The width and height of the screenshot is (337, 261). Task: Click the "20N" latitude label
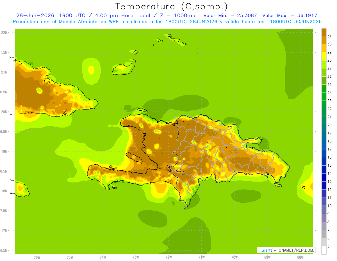point(4,112)
